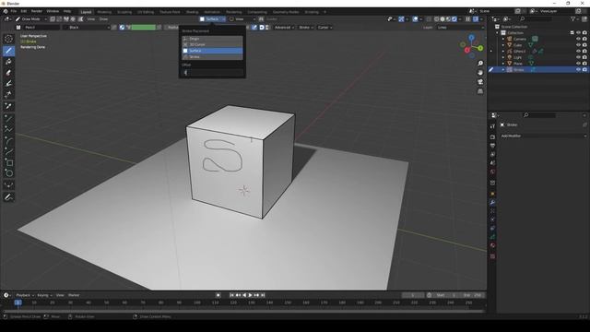This screenshot has height=332, width=590.
Task: Click the End frame 250 field
Action: (472, 295)
